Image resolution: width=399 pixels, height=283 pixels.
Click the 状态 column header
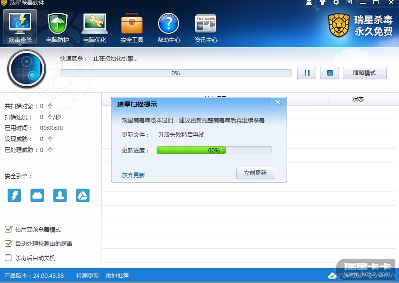click(358, 99)
